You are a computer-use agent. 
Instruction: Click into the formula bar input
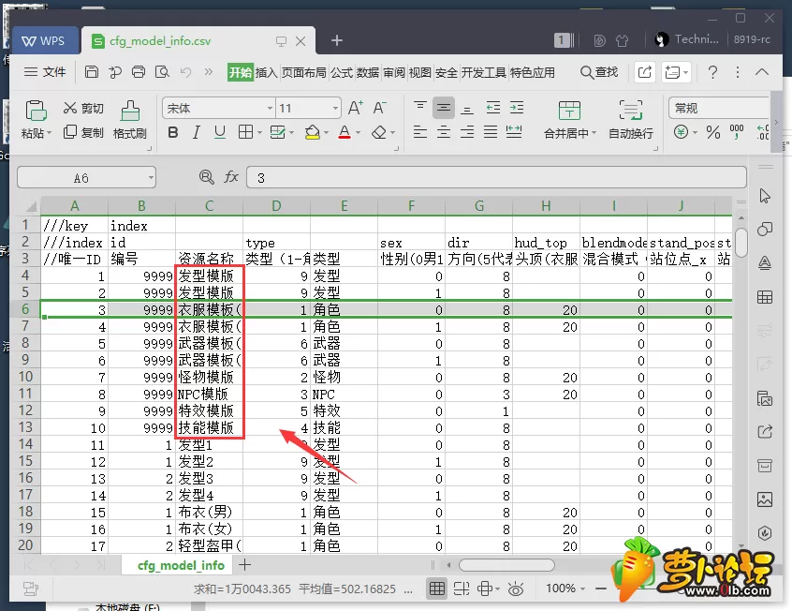point(496,177)
